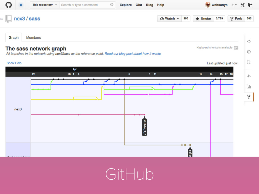Open the Network fork sidebar icon
Screen dimensions: 259x194
click(249, 97)
